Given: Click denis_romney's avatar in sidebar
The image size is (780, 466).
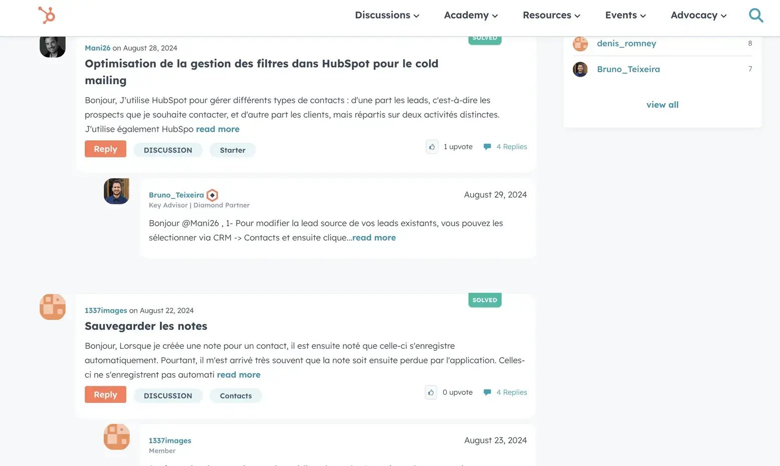Looking at the screenshot, I should coord(580,44).
